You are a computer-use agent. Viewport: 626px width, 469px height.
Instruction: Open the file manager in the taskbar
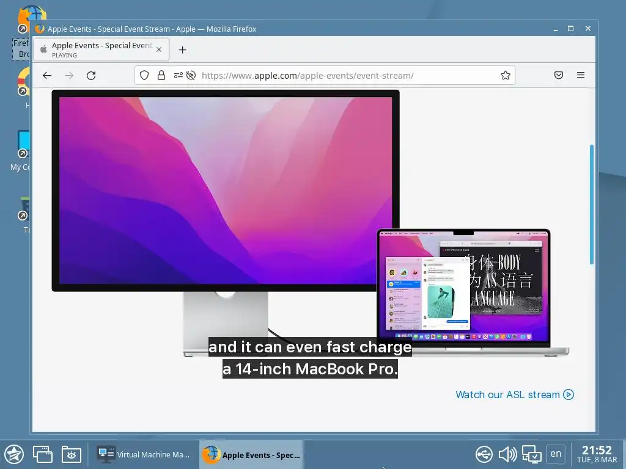click(x=72, y=454)
